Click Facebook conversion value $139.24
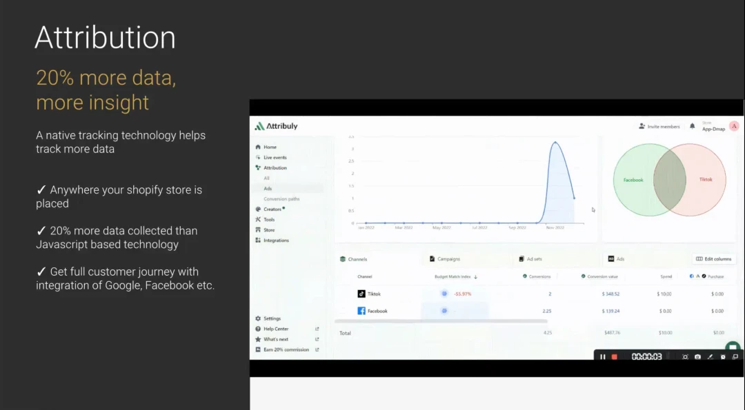 (610, 311)
